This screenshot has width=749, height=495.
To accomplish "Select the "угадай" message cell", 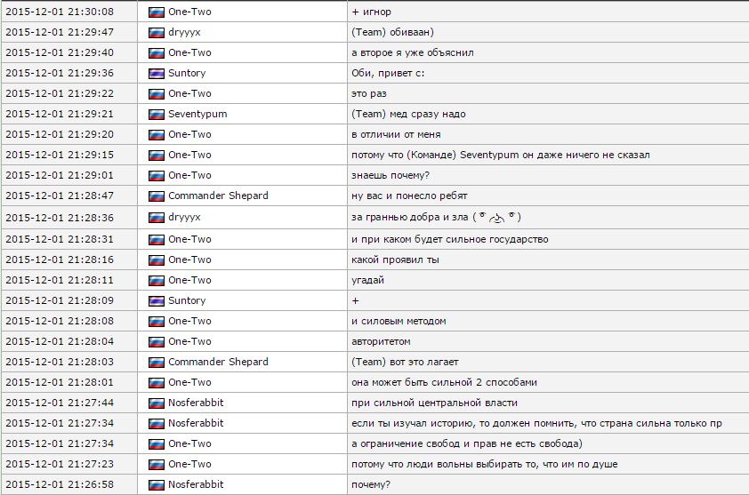I will (x=368, y=280).
